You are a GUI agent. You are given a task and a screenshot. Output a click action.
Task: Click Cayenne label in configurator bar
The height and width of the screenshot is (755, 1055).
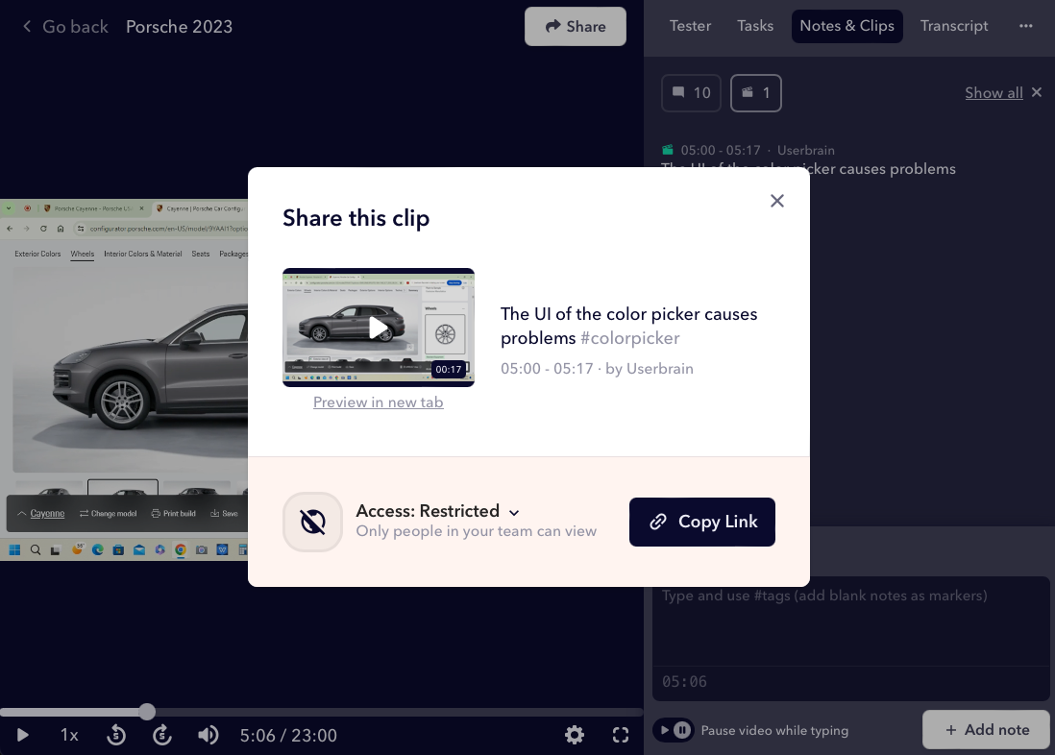(x=47, y=514)
